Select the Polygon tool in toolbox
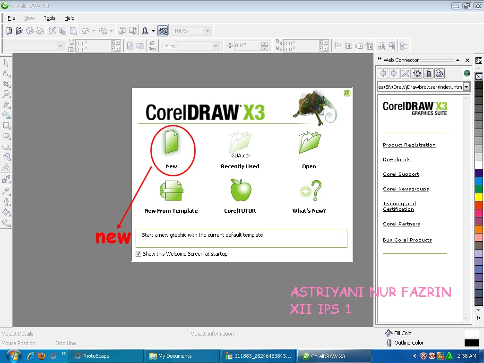 tap(6, 147)
